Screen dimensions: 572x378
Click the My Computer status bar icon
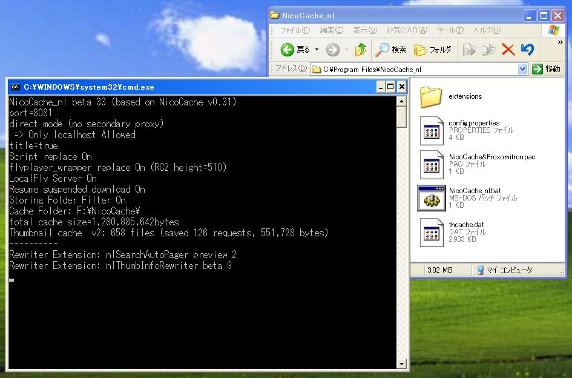480,270
